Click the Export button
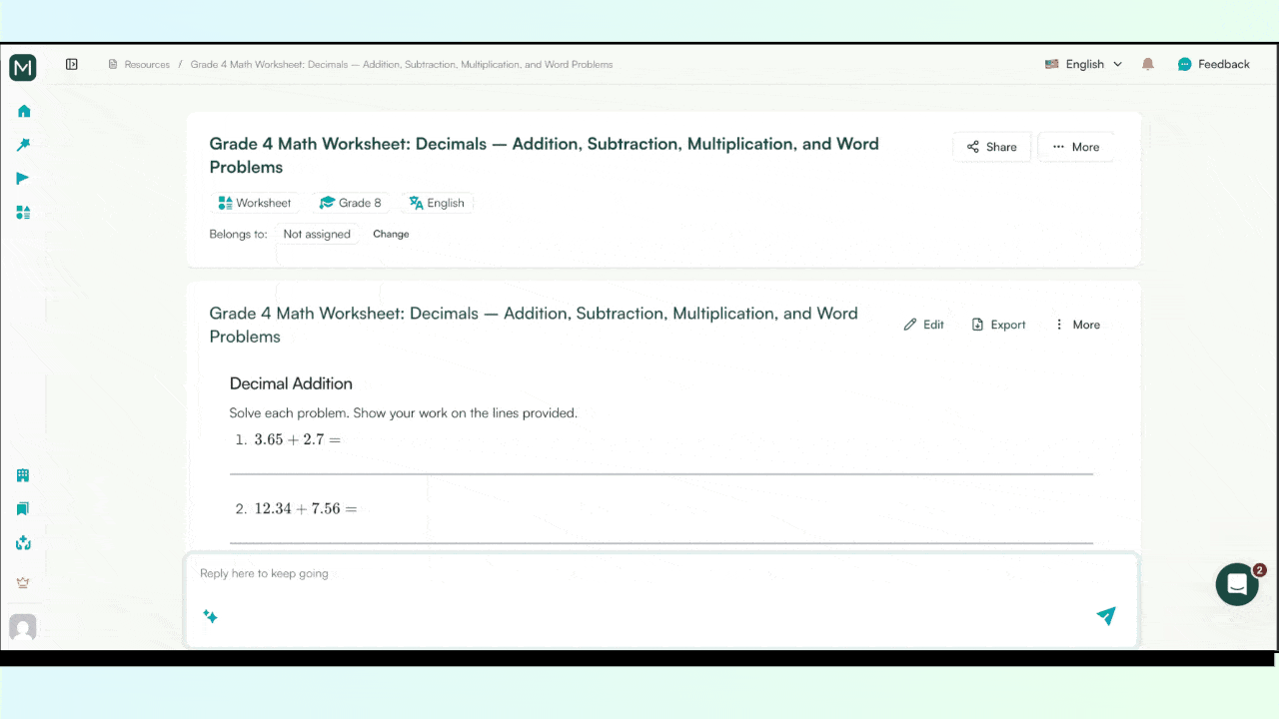 999,325
